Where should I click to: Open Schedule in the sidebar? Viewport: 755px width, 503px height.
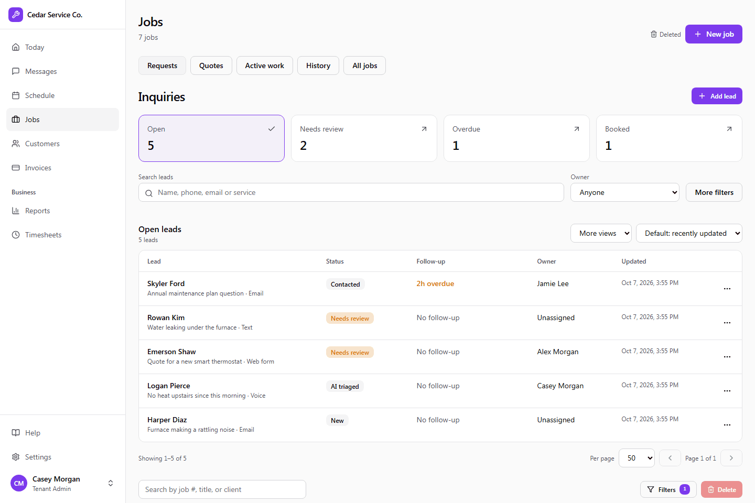click(x=62, y=95)
